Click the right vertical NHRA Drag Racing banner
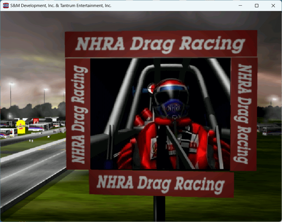The height and width of the screenshot is (222, 282). (244, 114)
